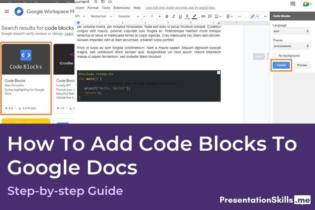This screenshot has width=315, height=210.
Task: Click the page indicator 2 of 6
Action: click(259, 56)
